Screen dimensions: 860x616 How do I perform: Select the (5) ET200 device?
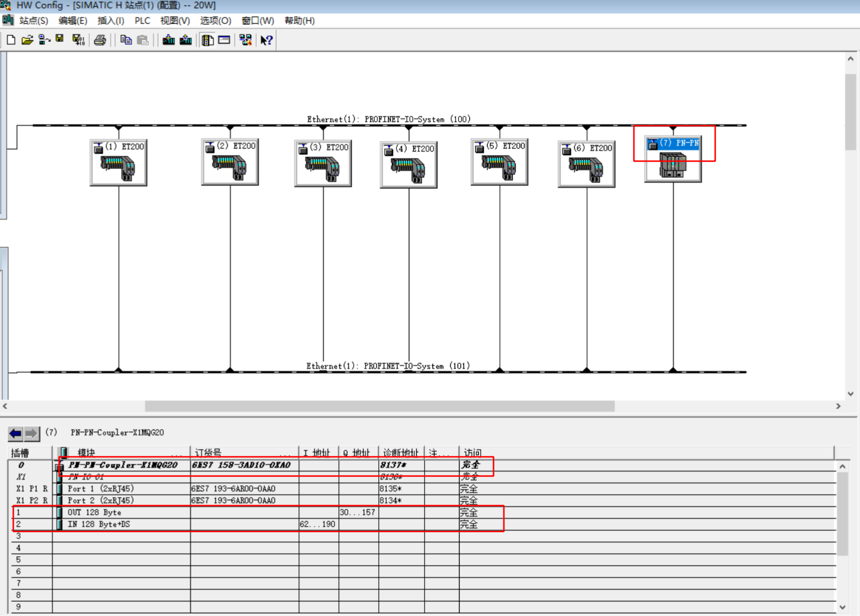point(499,162)
